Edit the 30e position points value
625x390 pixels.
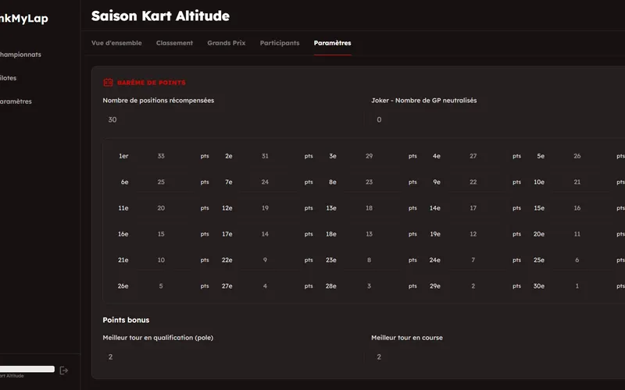(578, 286)
